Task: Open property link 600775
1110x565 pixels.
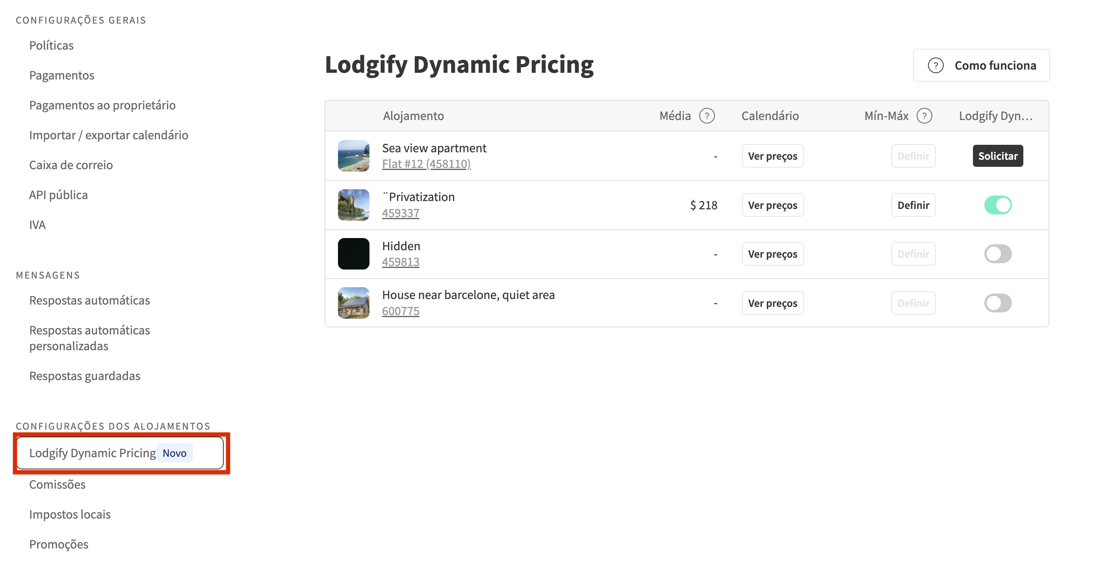Action: 400,311
